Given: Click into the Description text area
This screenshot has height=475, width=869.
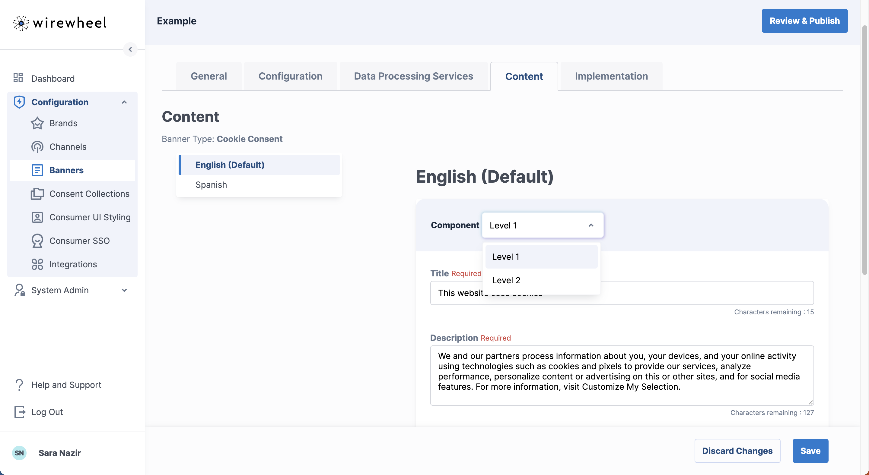Looking at the screenshot, I should (x=621, y=375).
